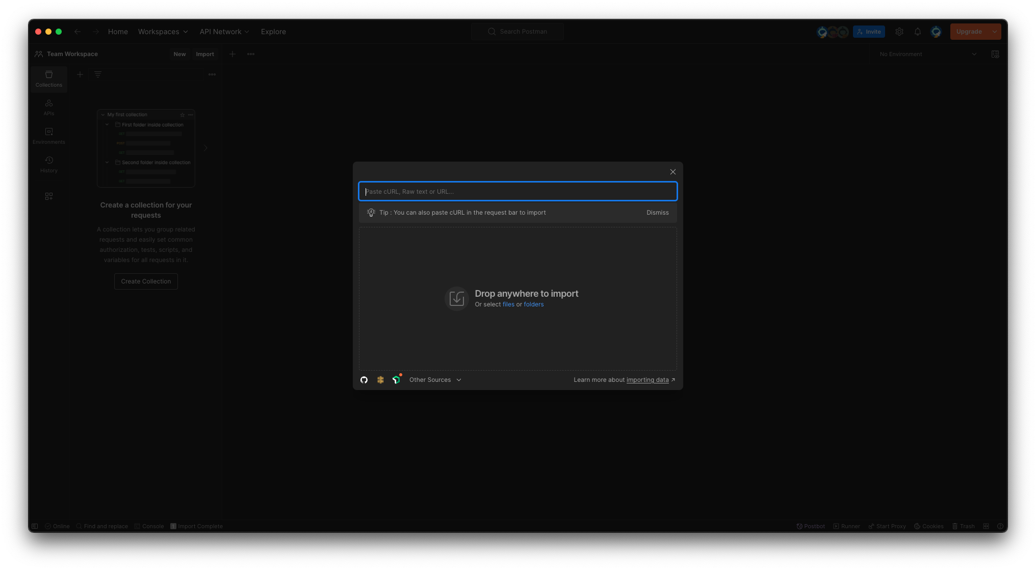Collapse First folder inside collection
Viewport: 1036px width, 570px height.
(x=107, y=124)
